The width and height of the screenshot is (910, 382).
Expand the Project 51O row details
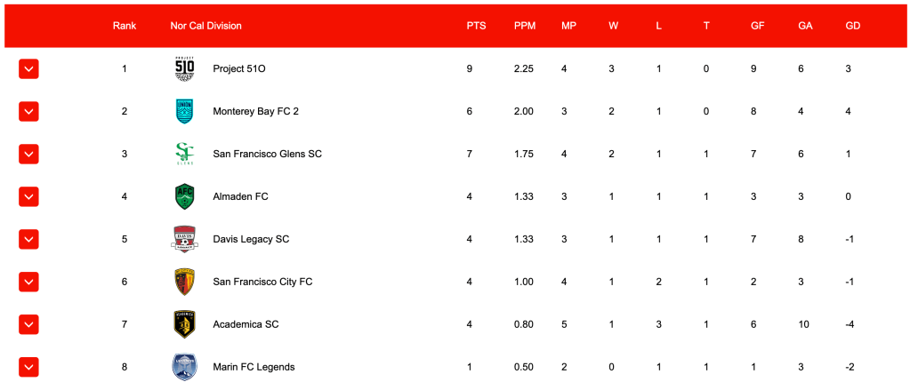(x=28, y=68)
